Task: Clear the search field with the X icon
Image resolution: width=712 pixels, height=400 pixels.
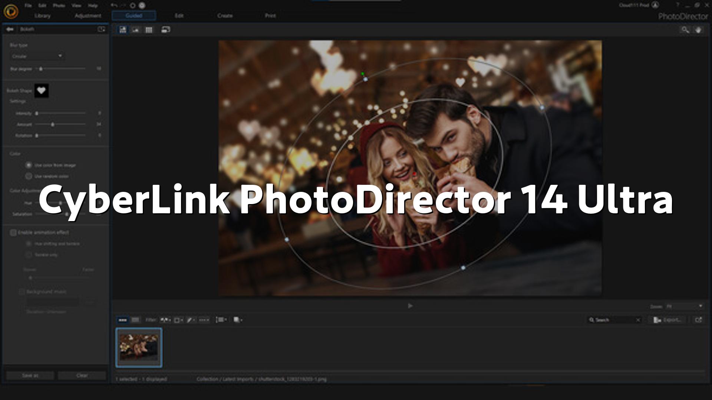Action: [638, 320]
